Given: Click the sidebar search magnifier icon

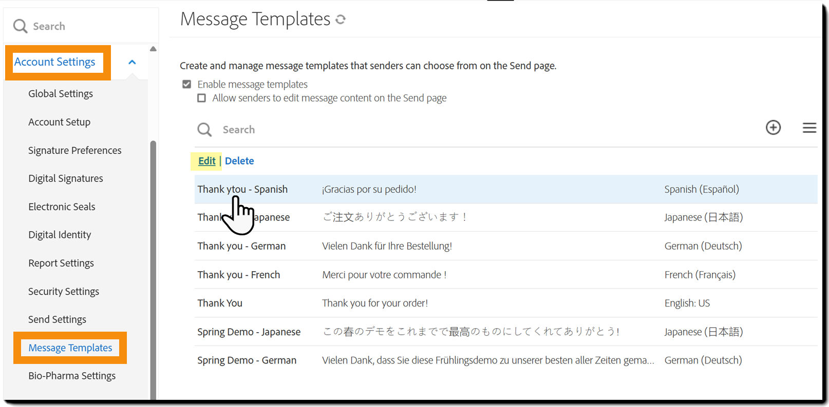Looking at the screenshot, I should (20, 26).
